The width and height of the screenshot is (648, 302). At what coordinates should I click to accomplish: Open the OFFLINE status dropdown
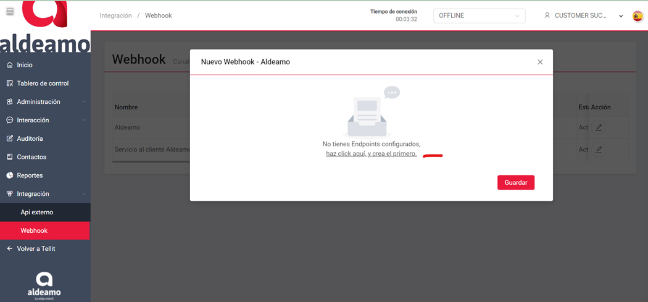479,15
